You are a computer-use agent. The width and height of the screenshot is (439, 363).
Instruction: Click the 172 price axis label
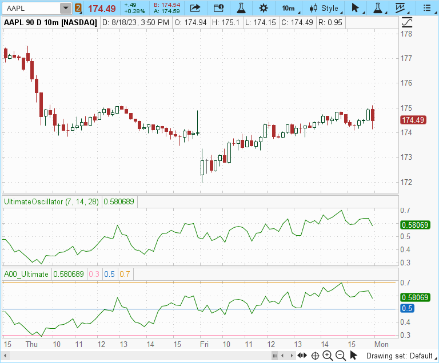406,182
